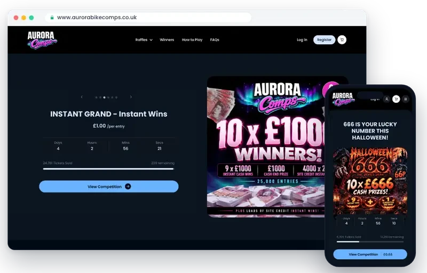Go to previous slide with left arrow

(82, 97)
